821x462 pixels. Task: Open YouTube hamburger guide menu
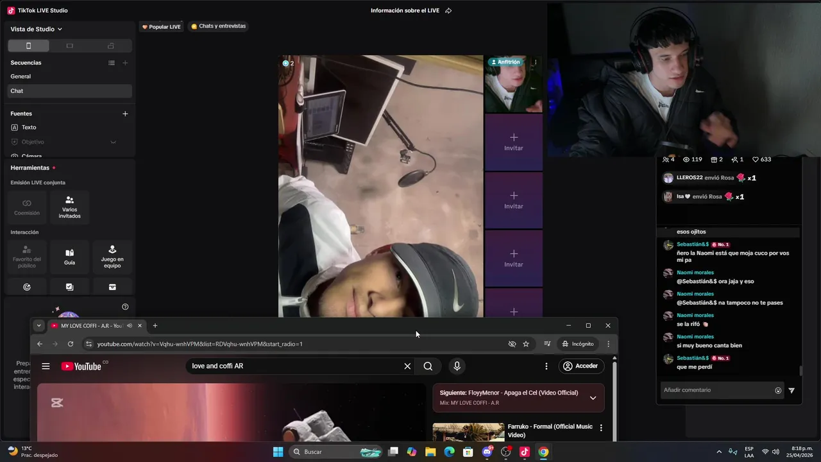46,366
